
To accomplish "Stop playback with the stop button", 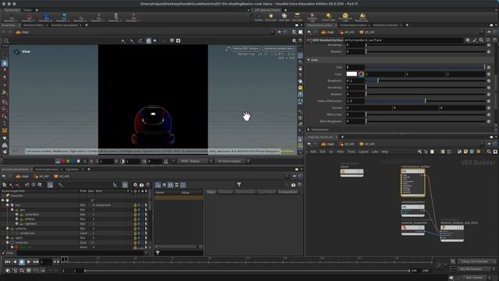I will 22,261.
